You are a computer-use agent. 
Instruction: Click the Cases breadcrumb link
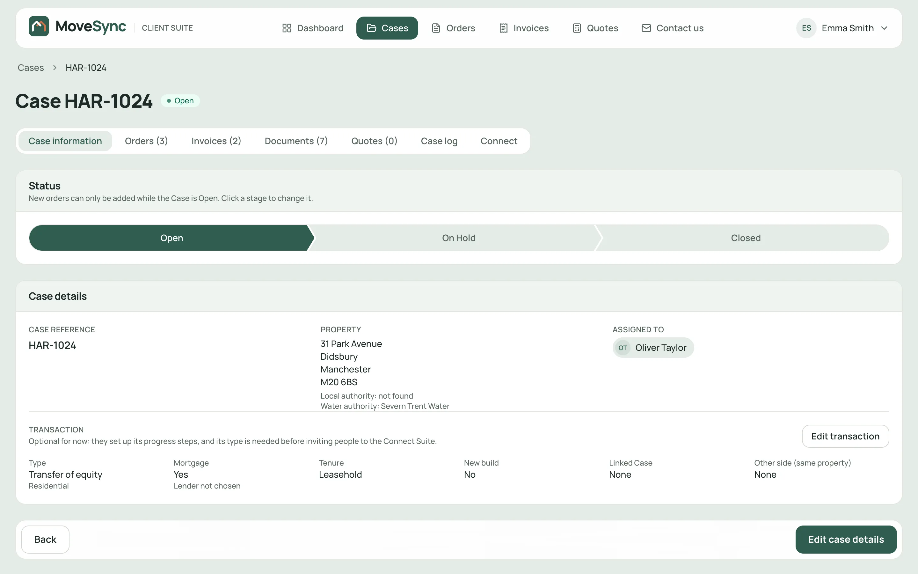pyautogui.click(x=31, y=68)
